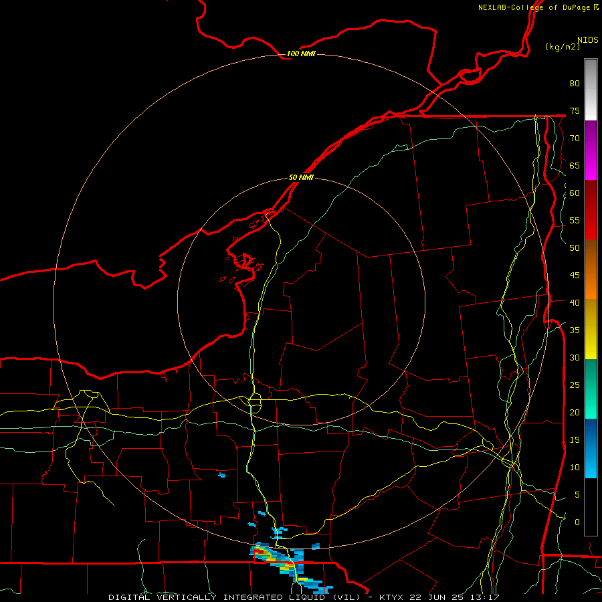Click the legend value 70

[x=575, y=138]
